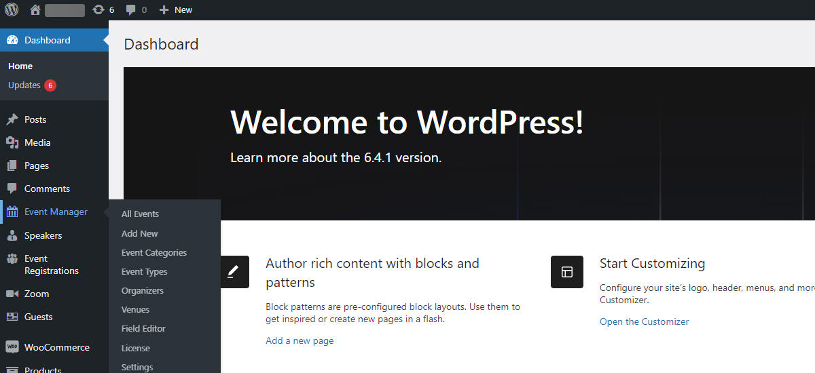Open the Comments sidebar menu
The height and width of the screenshot is (373, 815).
pyautogui.click(x=54, y=189)
